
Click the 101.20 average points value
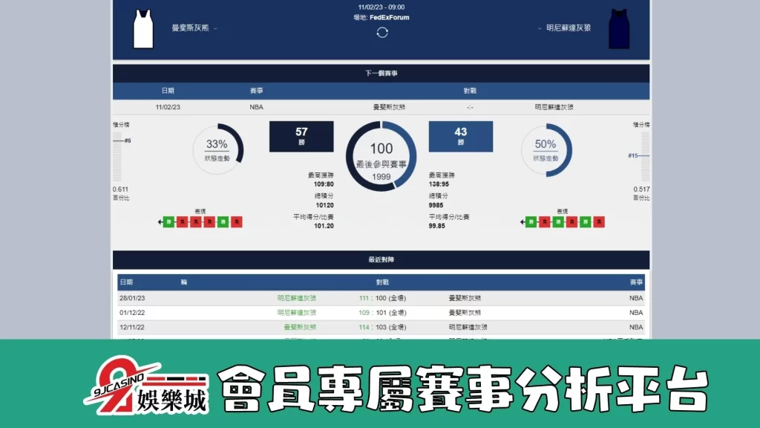point(324,226)
